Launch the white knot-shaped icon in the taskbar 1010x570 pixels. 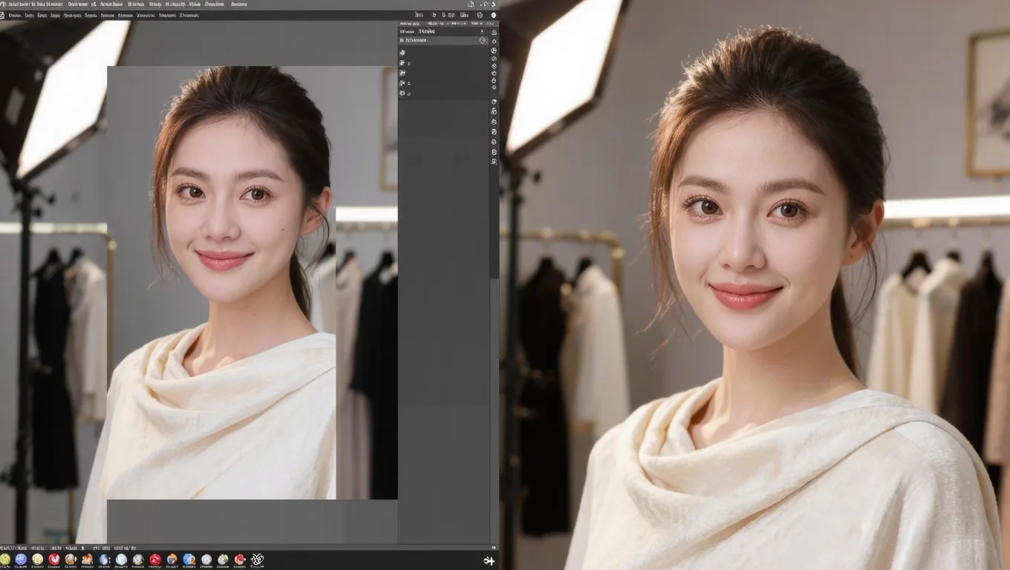pyautogui.click(x=258, y=560)
